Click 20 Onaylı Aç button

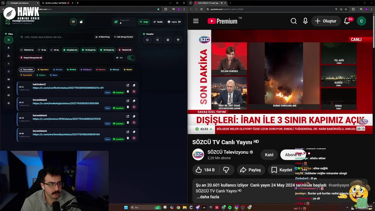107,50
